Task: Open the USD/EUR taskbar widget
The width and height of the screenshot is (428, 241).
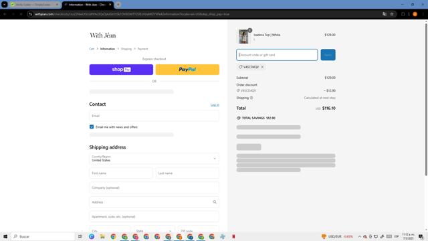Action: 337,236
